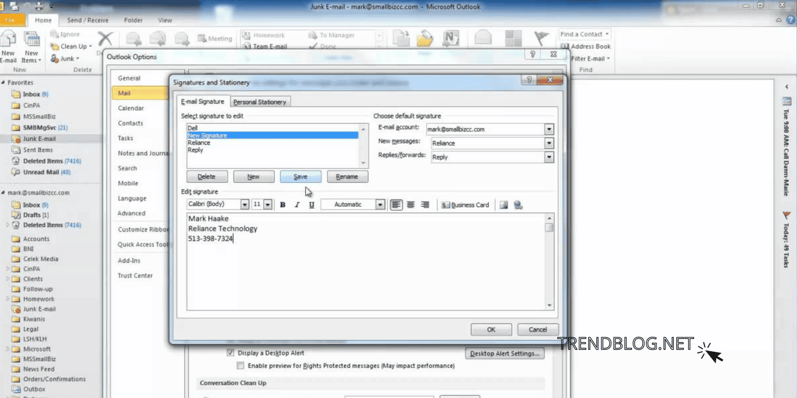Enable preview for Rights Protected messages
Screen dimensions: 797x398
point(240,366)
